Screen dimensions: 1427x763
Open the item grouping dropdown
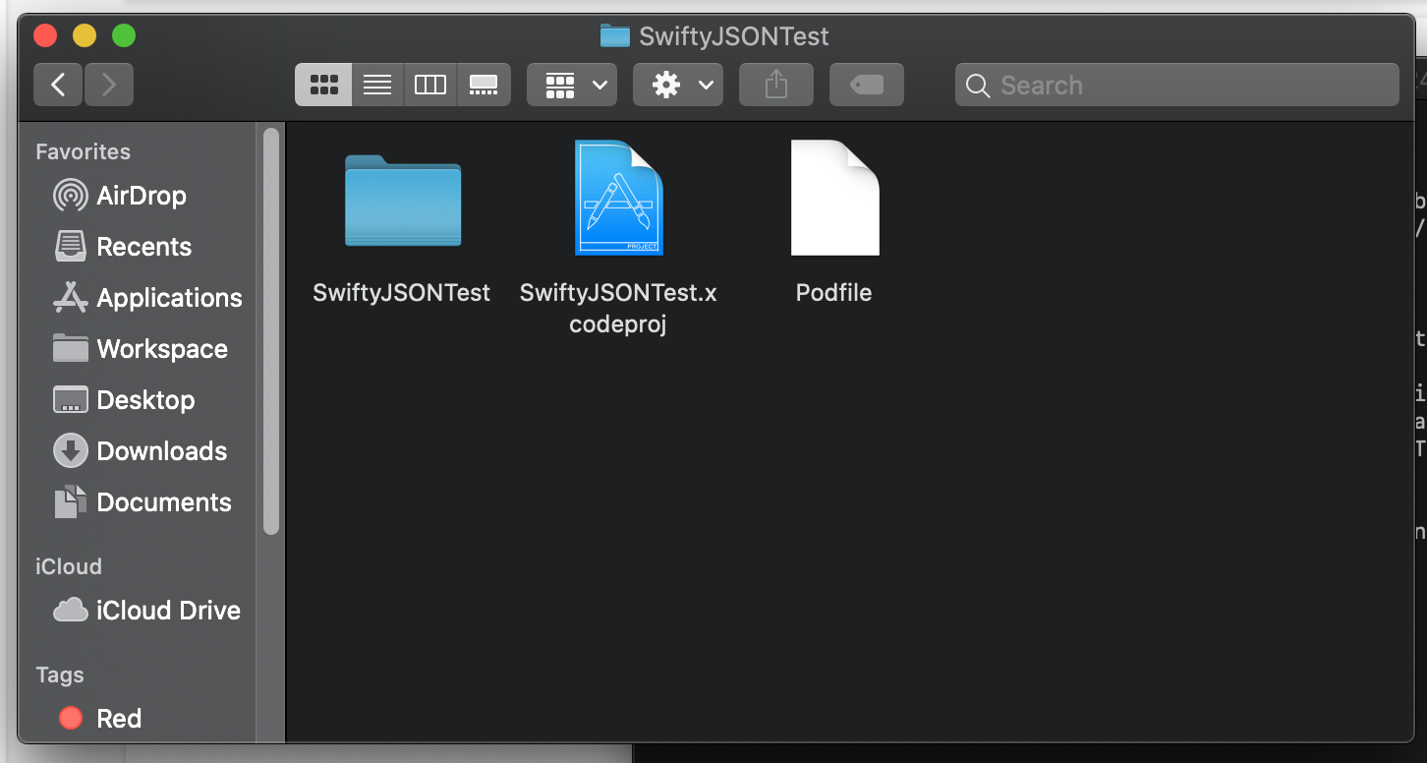[572, 86]
